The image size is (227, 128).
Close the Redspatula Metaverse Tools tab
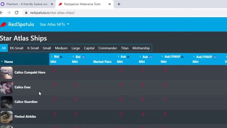[x=110, y=4]
